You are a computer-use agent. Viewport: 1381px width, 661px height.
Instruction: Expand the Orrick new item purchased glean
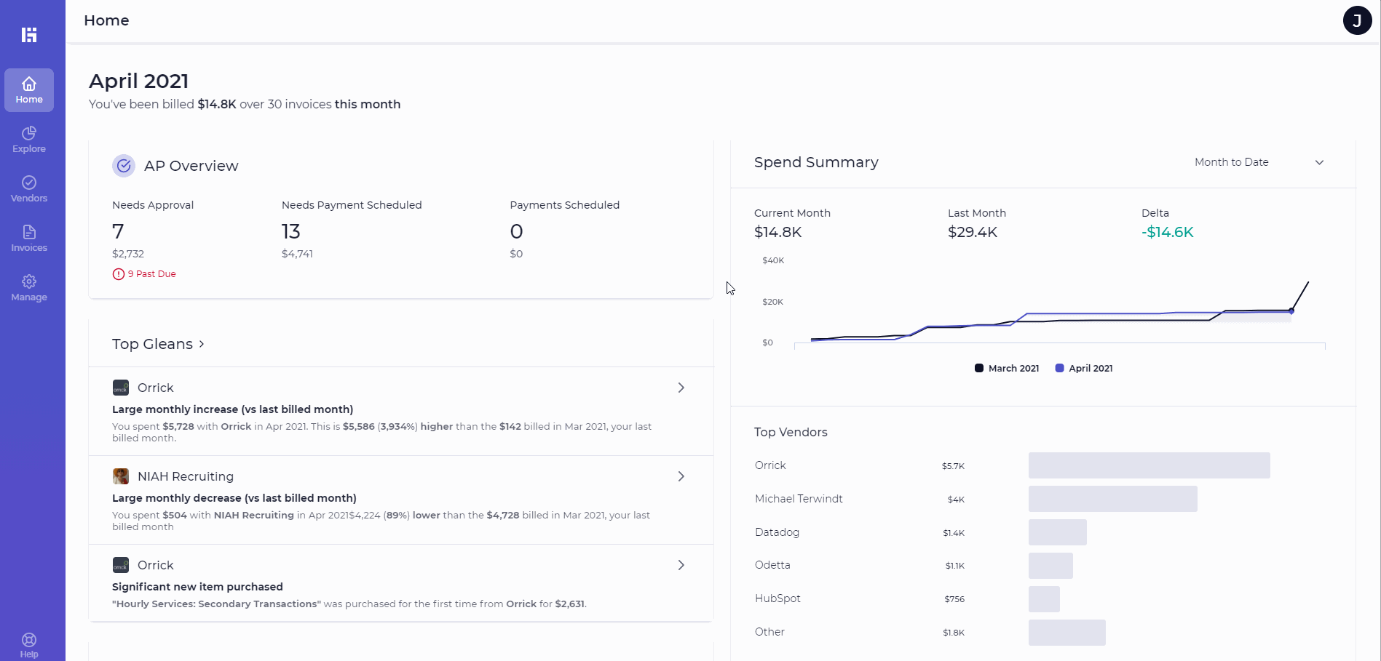[681, 565]
